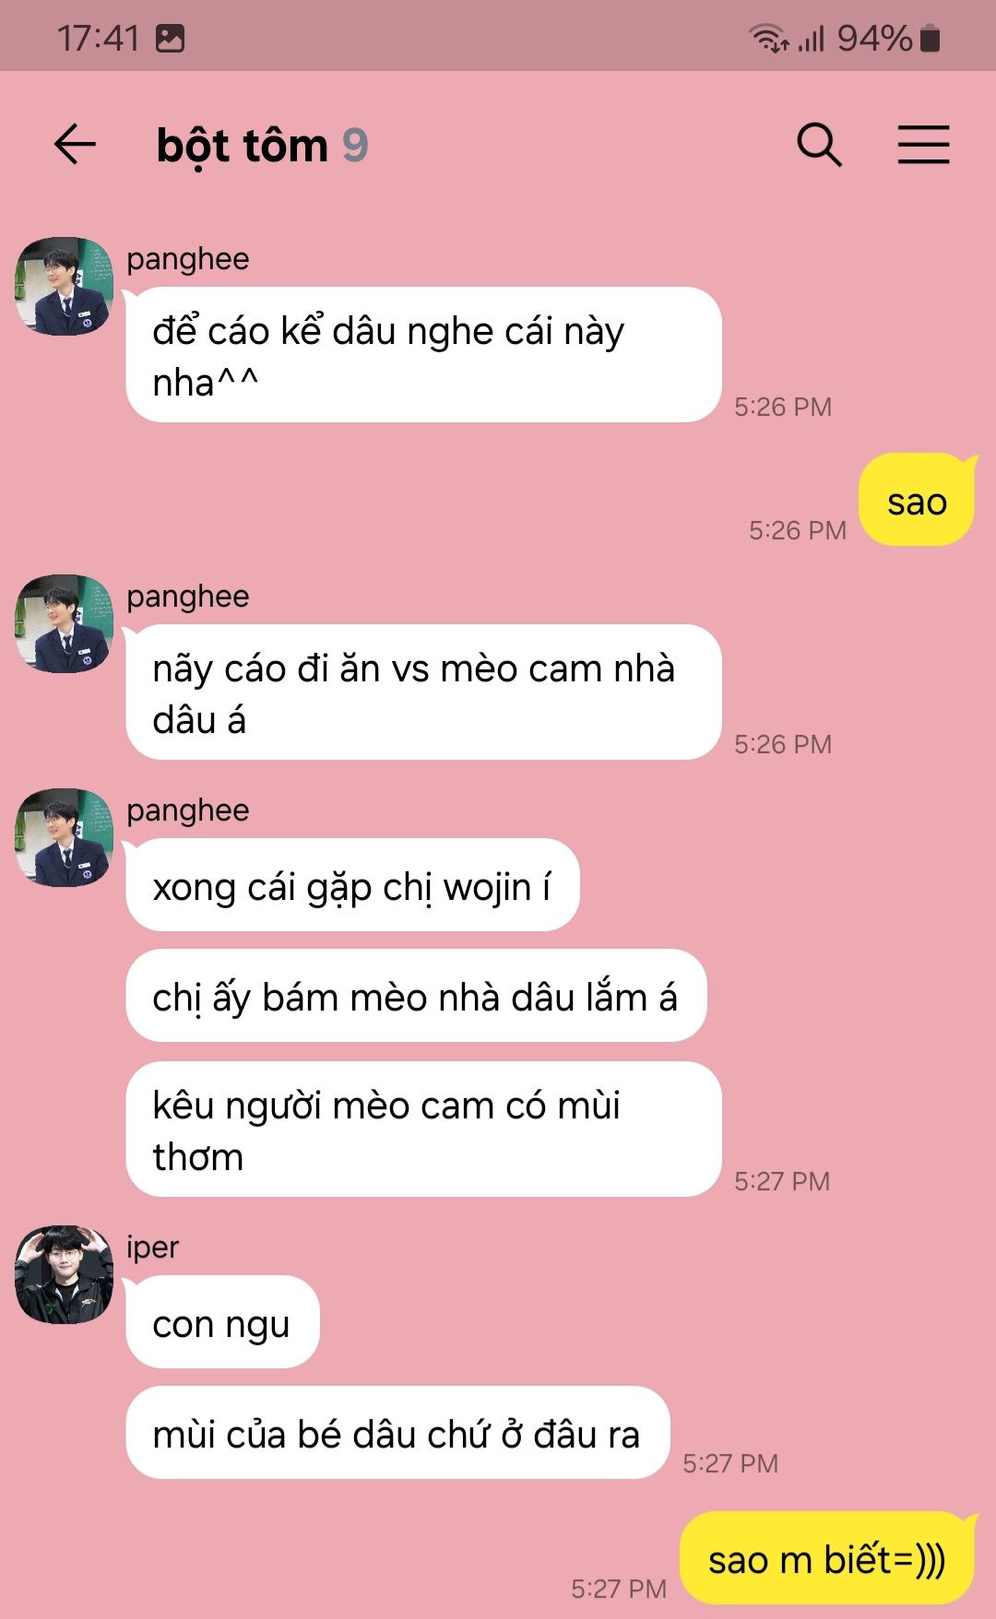Screen dimensions: 996x1619
Task: Tap the 'sao m biết=)))' yellow bubble
Action: 827,1558
